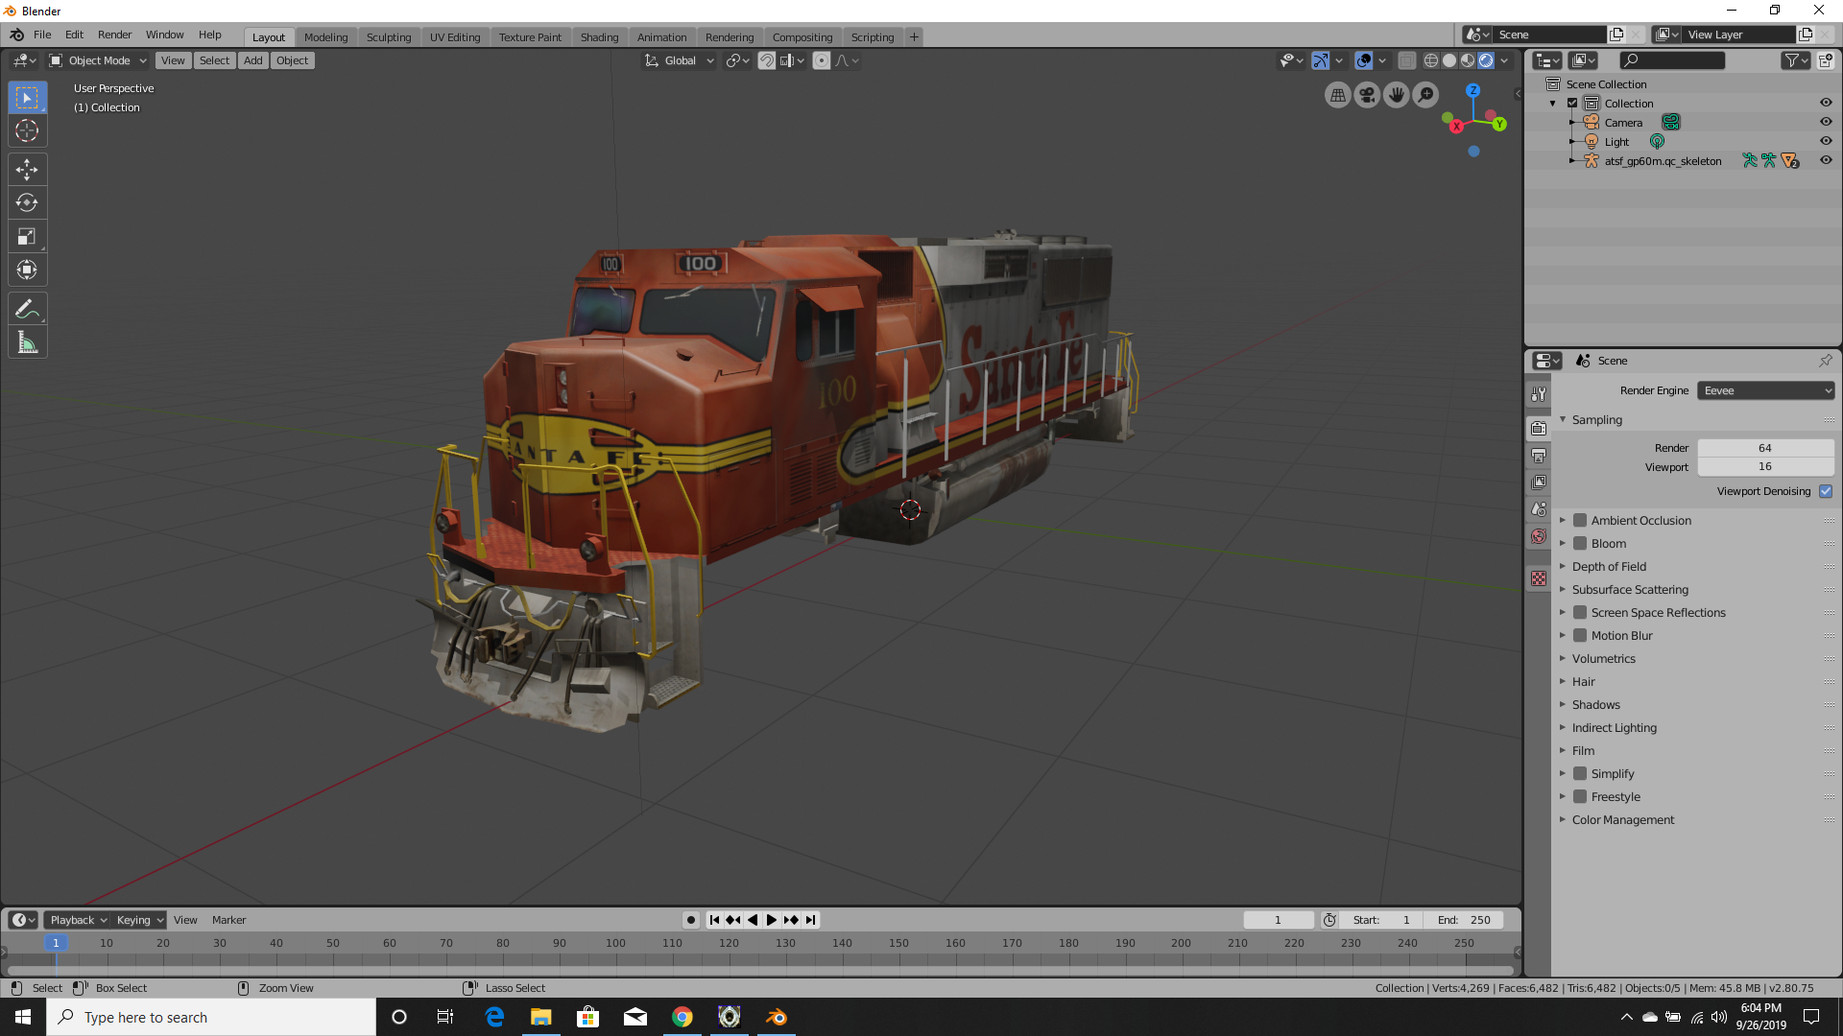Click the Add button in viewport header
The width and height of the screenshot is (1843, 1036).
click(252, 60)
